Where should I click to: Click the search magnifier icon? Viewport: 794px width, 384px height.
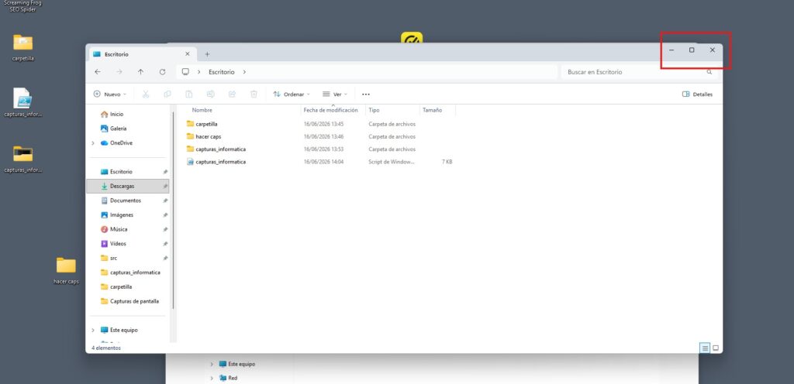pyautogui.click(x=709, y=72)
